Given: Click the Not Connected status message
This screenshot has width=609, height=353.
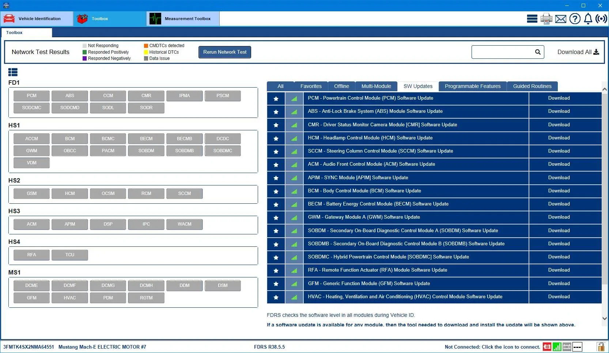Looking at the screenshot, I should (492, 347).
